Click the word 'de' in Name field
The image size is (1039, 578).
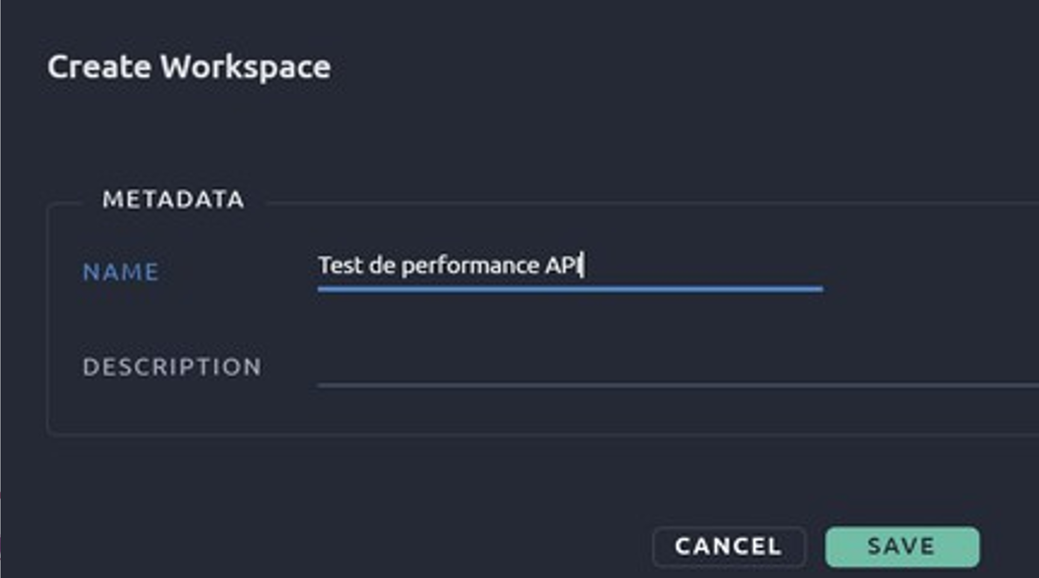click(x=382, y=266)
